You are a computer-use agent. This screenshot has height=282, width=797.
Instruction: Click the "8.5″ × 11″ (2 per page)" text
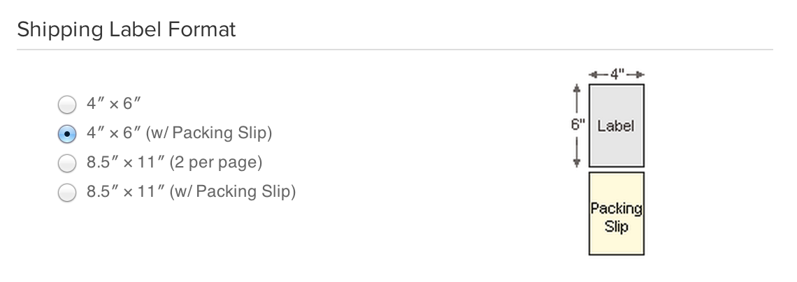coord(174,163)
